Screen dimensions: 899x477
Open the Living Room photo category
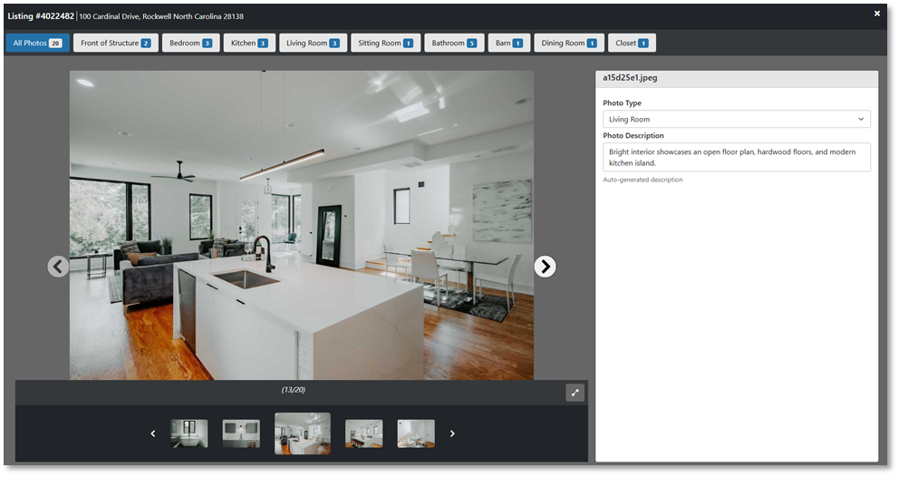coord(313,43)
